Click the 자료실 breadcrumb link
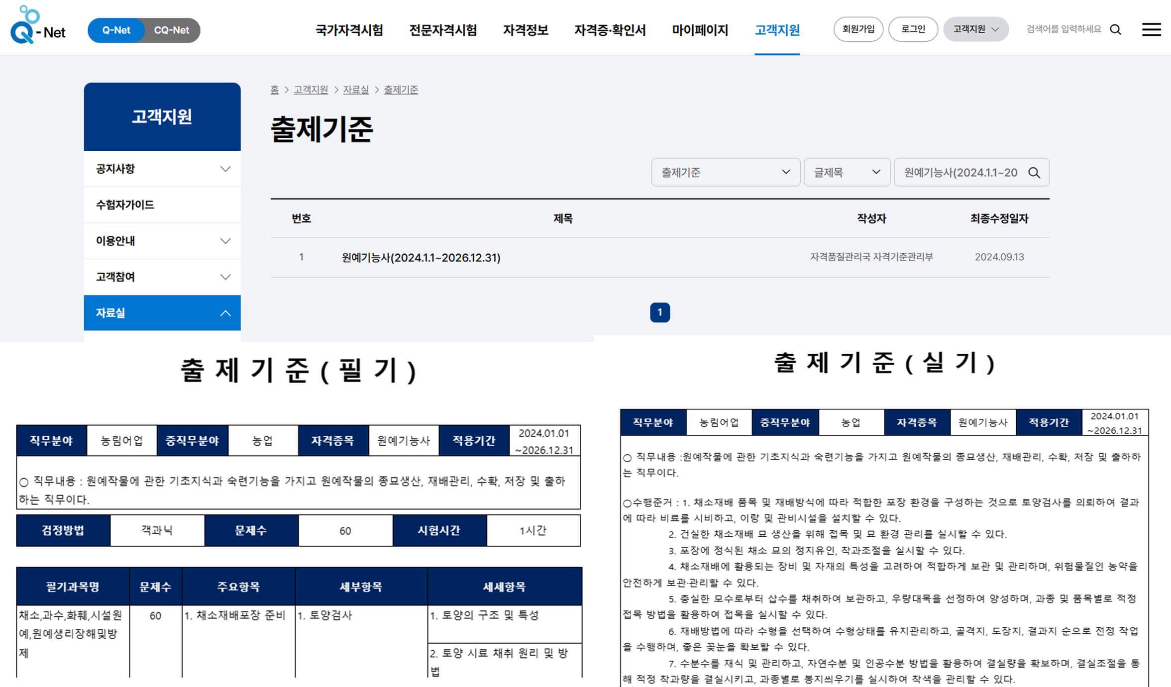The width and height of the screenshot is (1171, 687). [x=355, y=90]
